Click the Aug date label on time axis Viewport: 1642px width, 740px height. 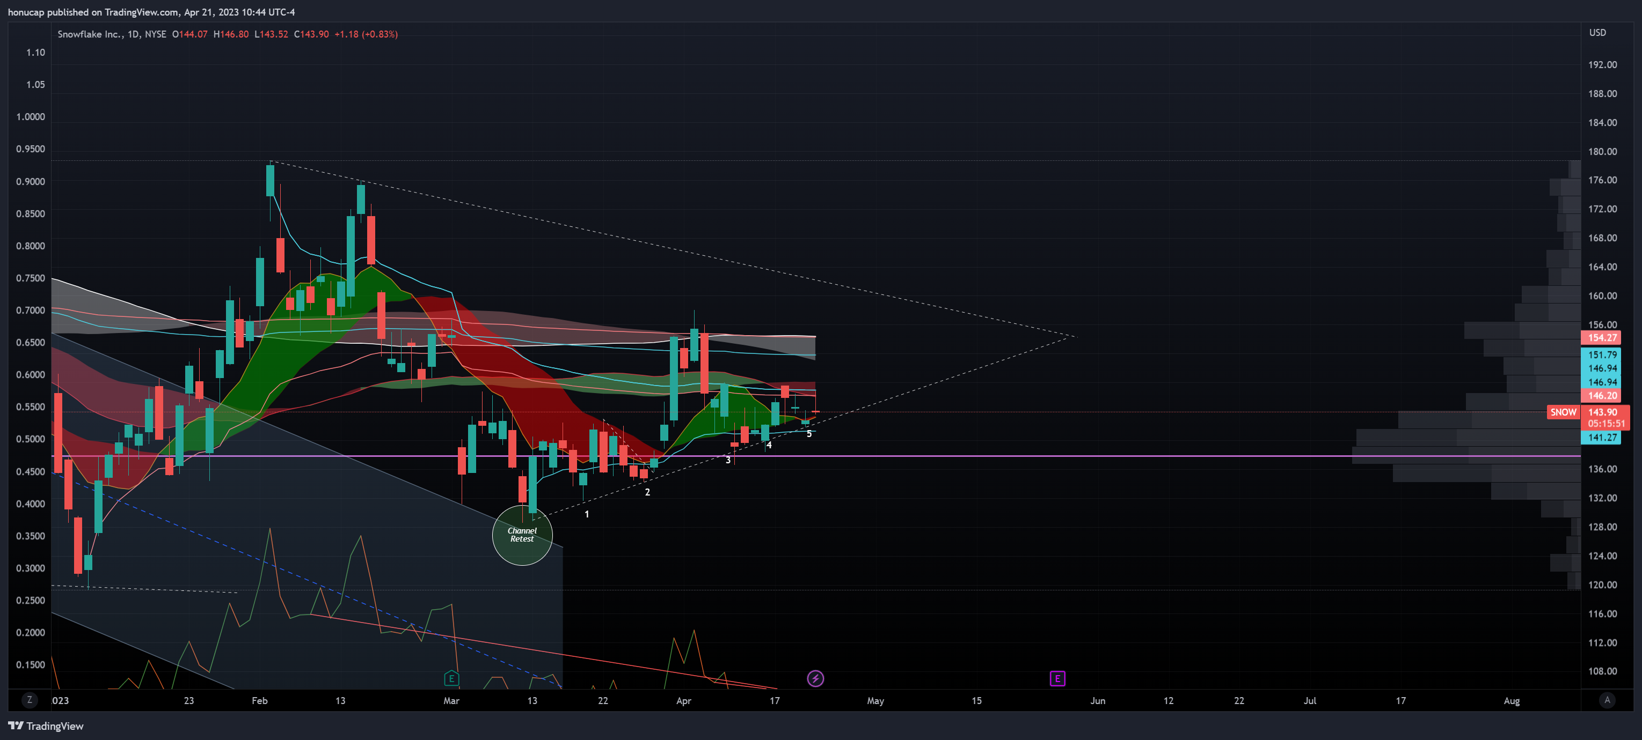coord(1512,700)
